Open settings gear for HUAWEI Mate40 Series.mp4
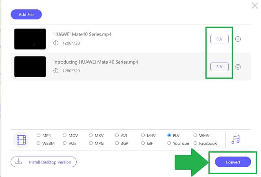 tap(238, 39)
